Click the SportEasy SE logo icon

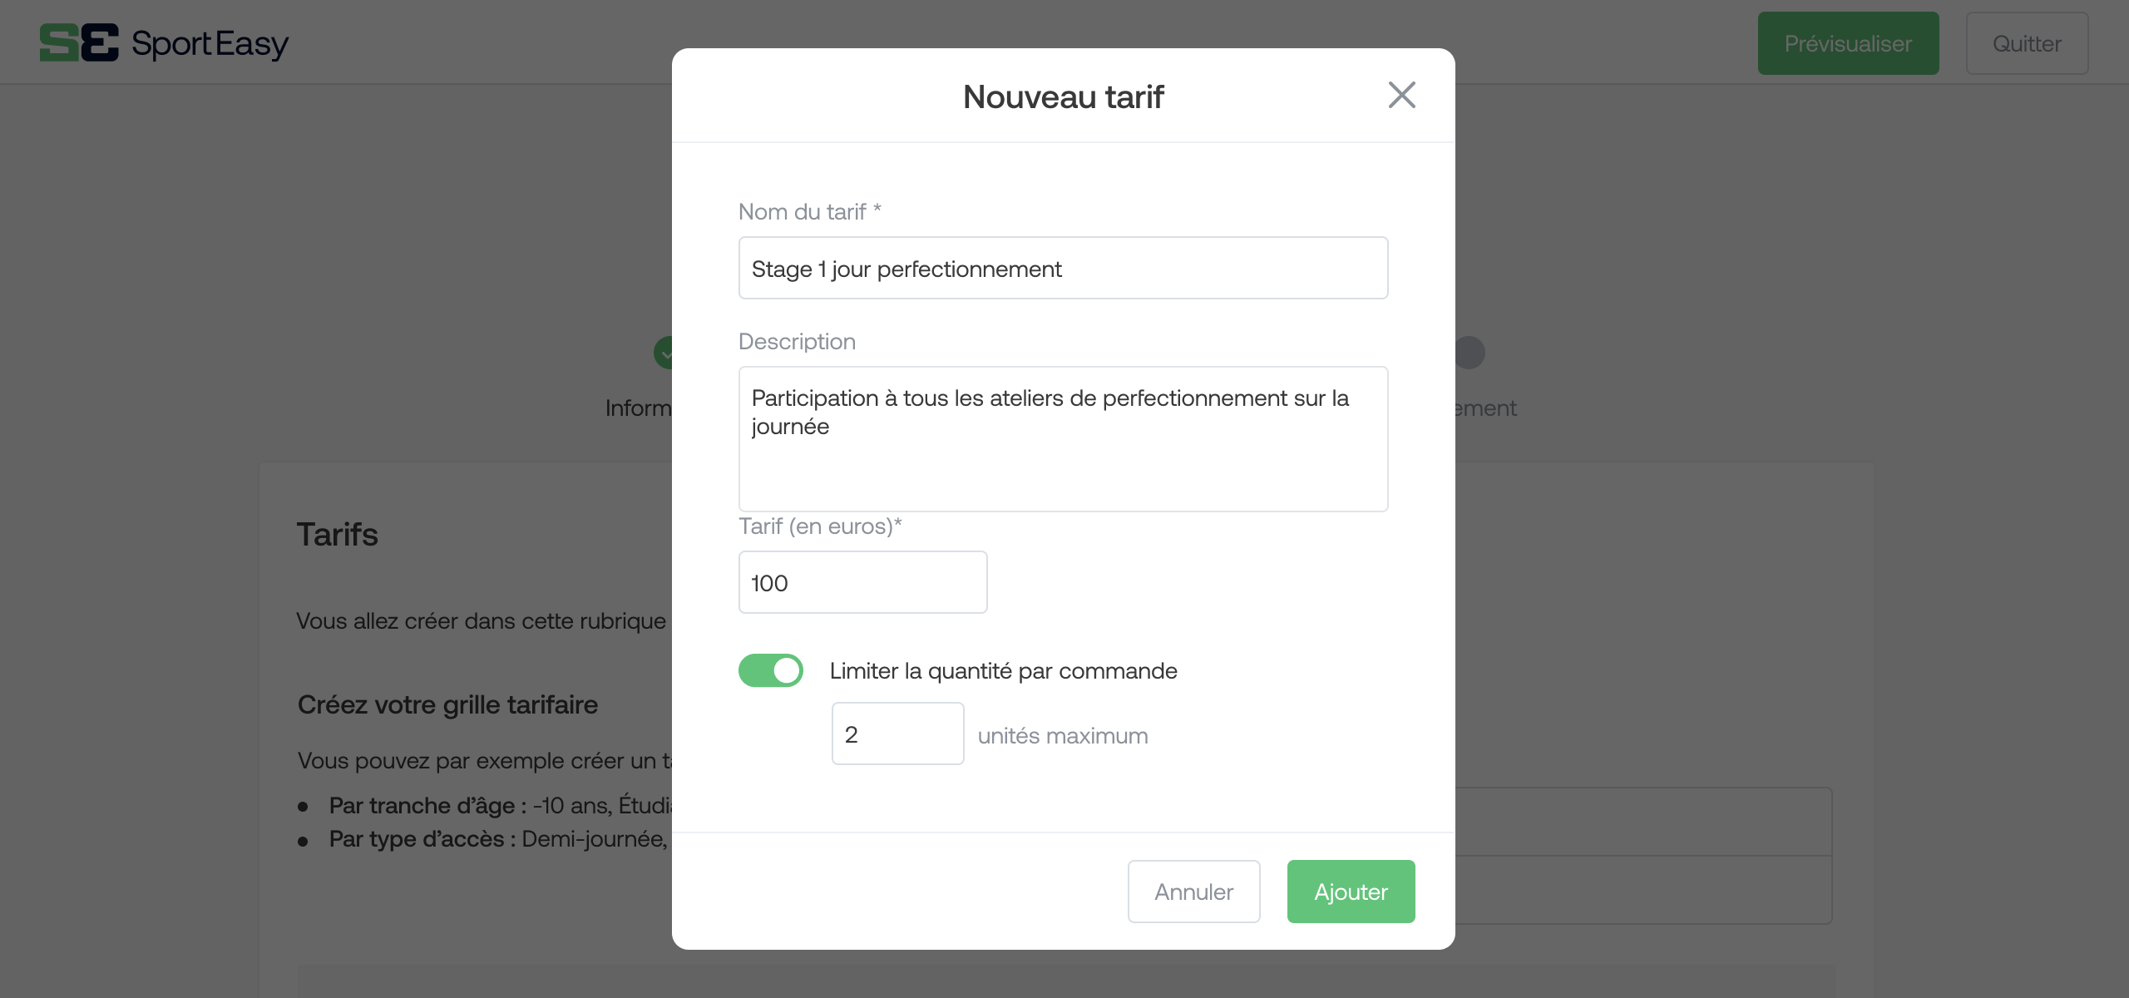[79, 43]
